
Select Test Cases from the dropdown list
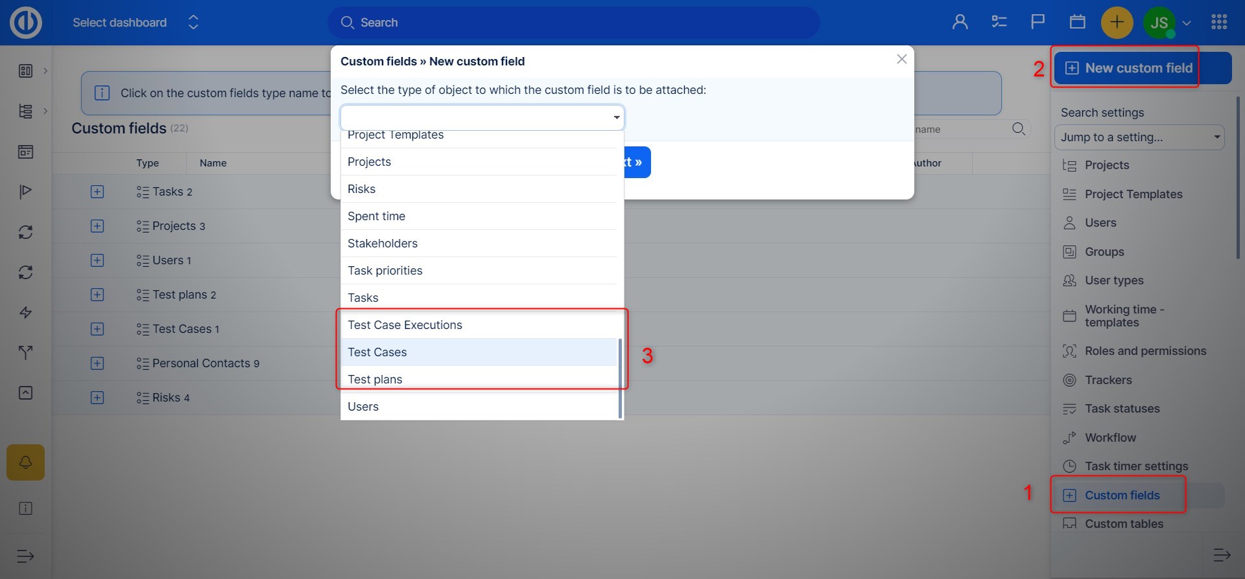377,352
